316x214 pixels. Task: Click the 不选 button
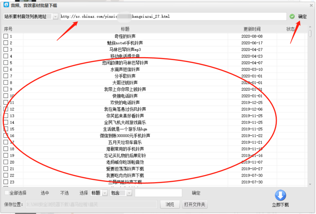[64, 193]
